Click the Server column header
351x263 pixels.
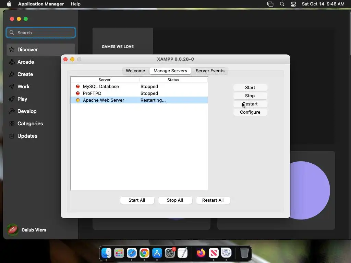click(105, 80)
